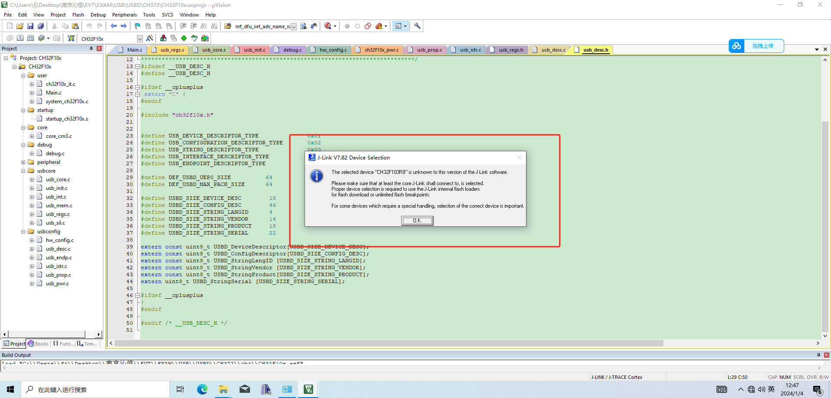Expand the find text combo box dropdown
Screen dimensions: 831x398
tap(294, 26)
